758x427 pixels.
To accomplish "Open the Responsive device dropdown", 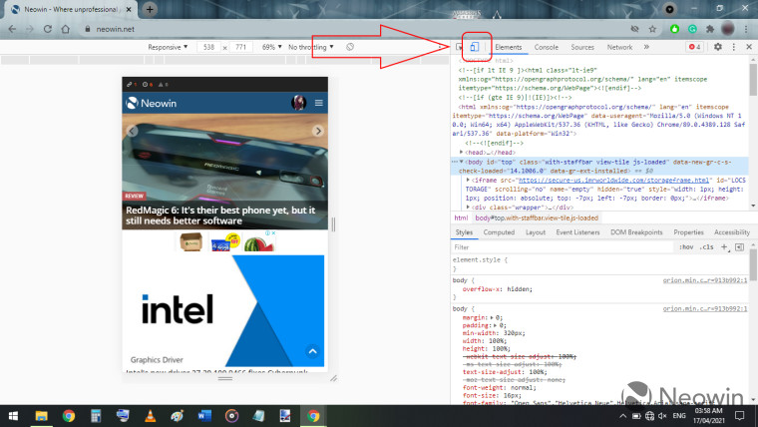I will click(x=168, y=47).
